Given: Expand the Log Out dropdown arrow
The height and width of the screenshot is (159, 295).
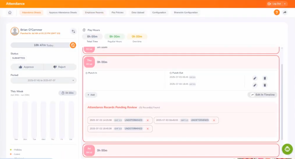Looking at the screenshot, I should click(285, 4).
